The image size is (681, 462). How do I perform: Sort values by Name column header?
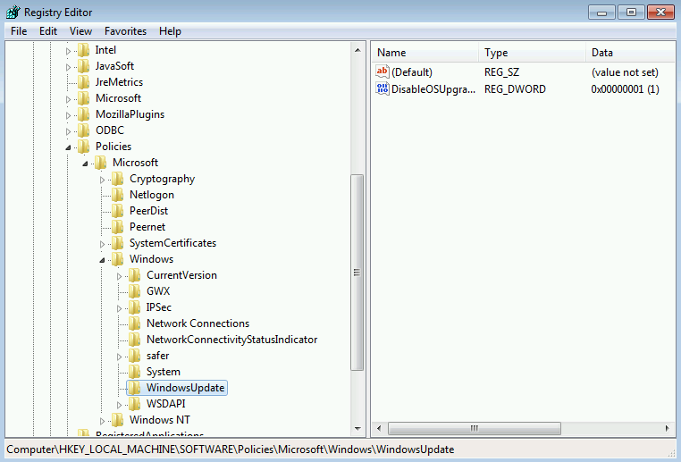tap(425, 53)
